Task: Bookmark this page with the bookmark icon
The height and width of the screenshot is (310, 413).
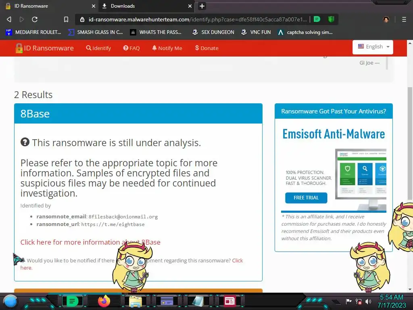Action: [66, 19]
